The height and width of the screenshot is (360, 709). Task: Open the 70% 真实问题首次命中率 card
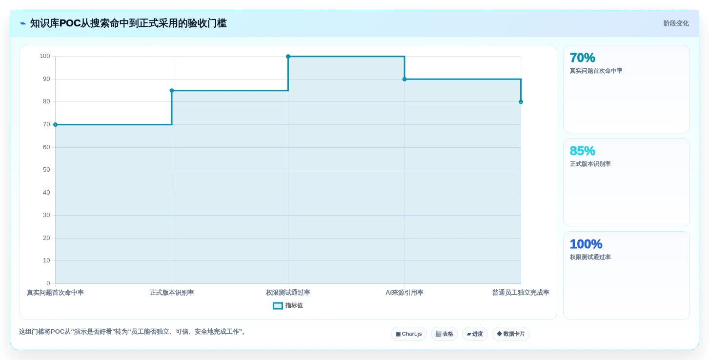click(x=627, y=89)
